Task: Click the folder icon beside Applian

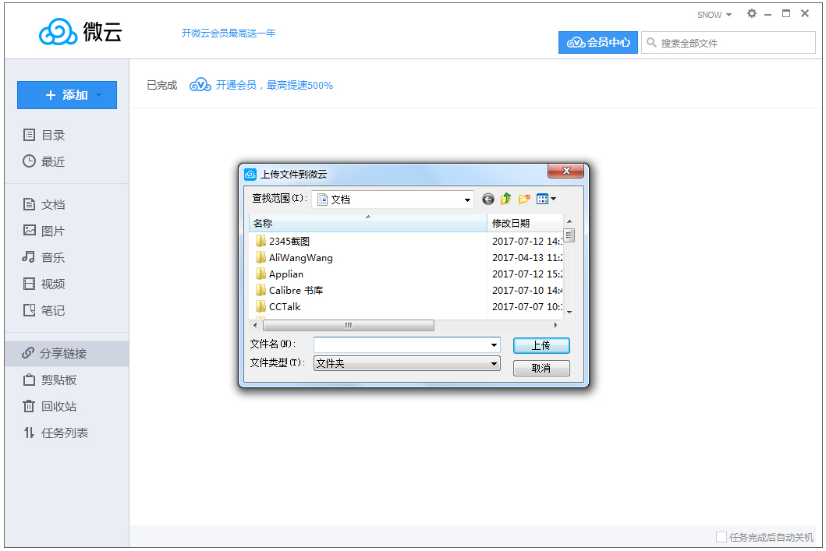Action: (261, 274)
